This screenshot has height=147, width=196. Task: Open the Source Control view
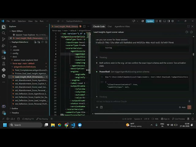coord(4,39)
